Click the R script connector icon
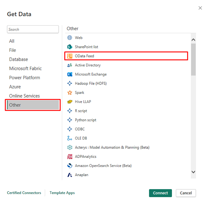The height and width of the screenshot is (205, 203). [x=70, y=111]
